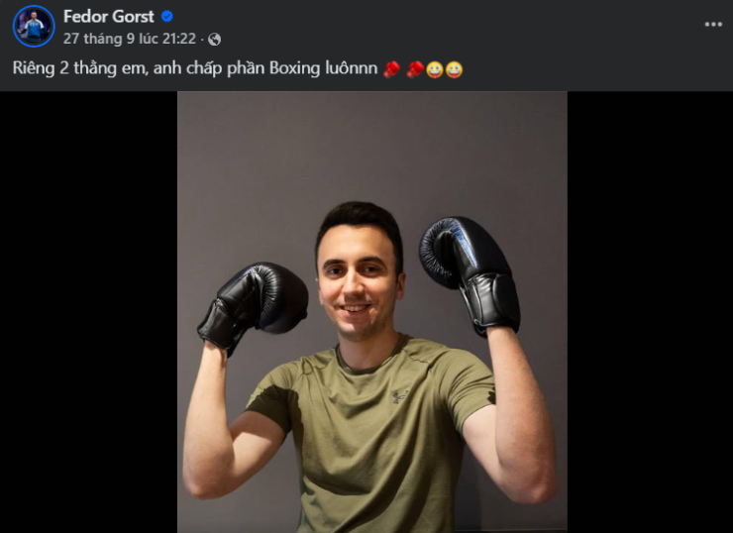Click the last grinning face emoji
Screen dimensions: 733x533
pos(454,69)
